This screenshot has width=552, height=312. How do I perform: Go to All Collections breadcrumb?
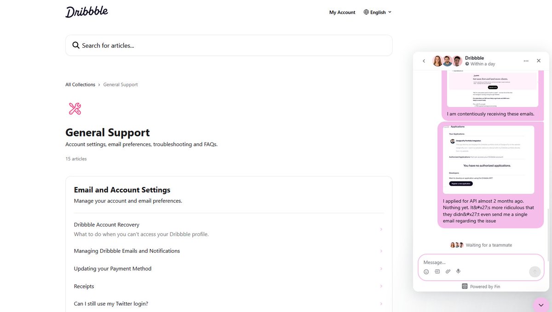[80, 85]
